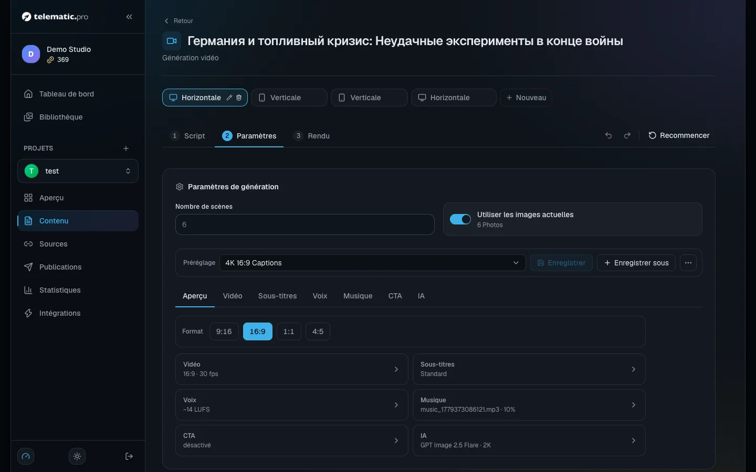Go back with the Retour link
756x472 pixels.
tap(179, 21)
